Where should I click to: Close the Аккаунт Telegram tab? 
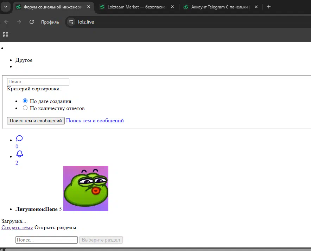coord(256,7)
